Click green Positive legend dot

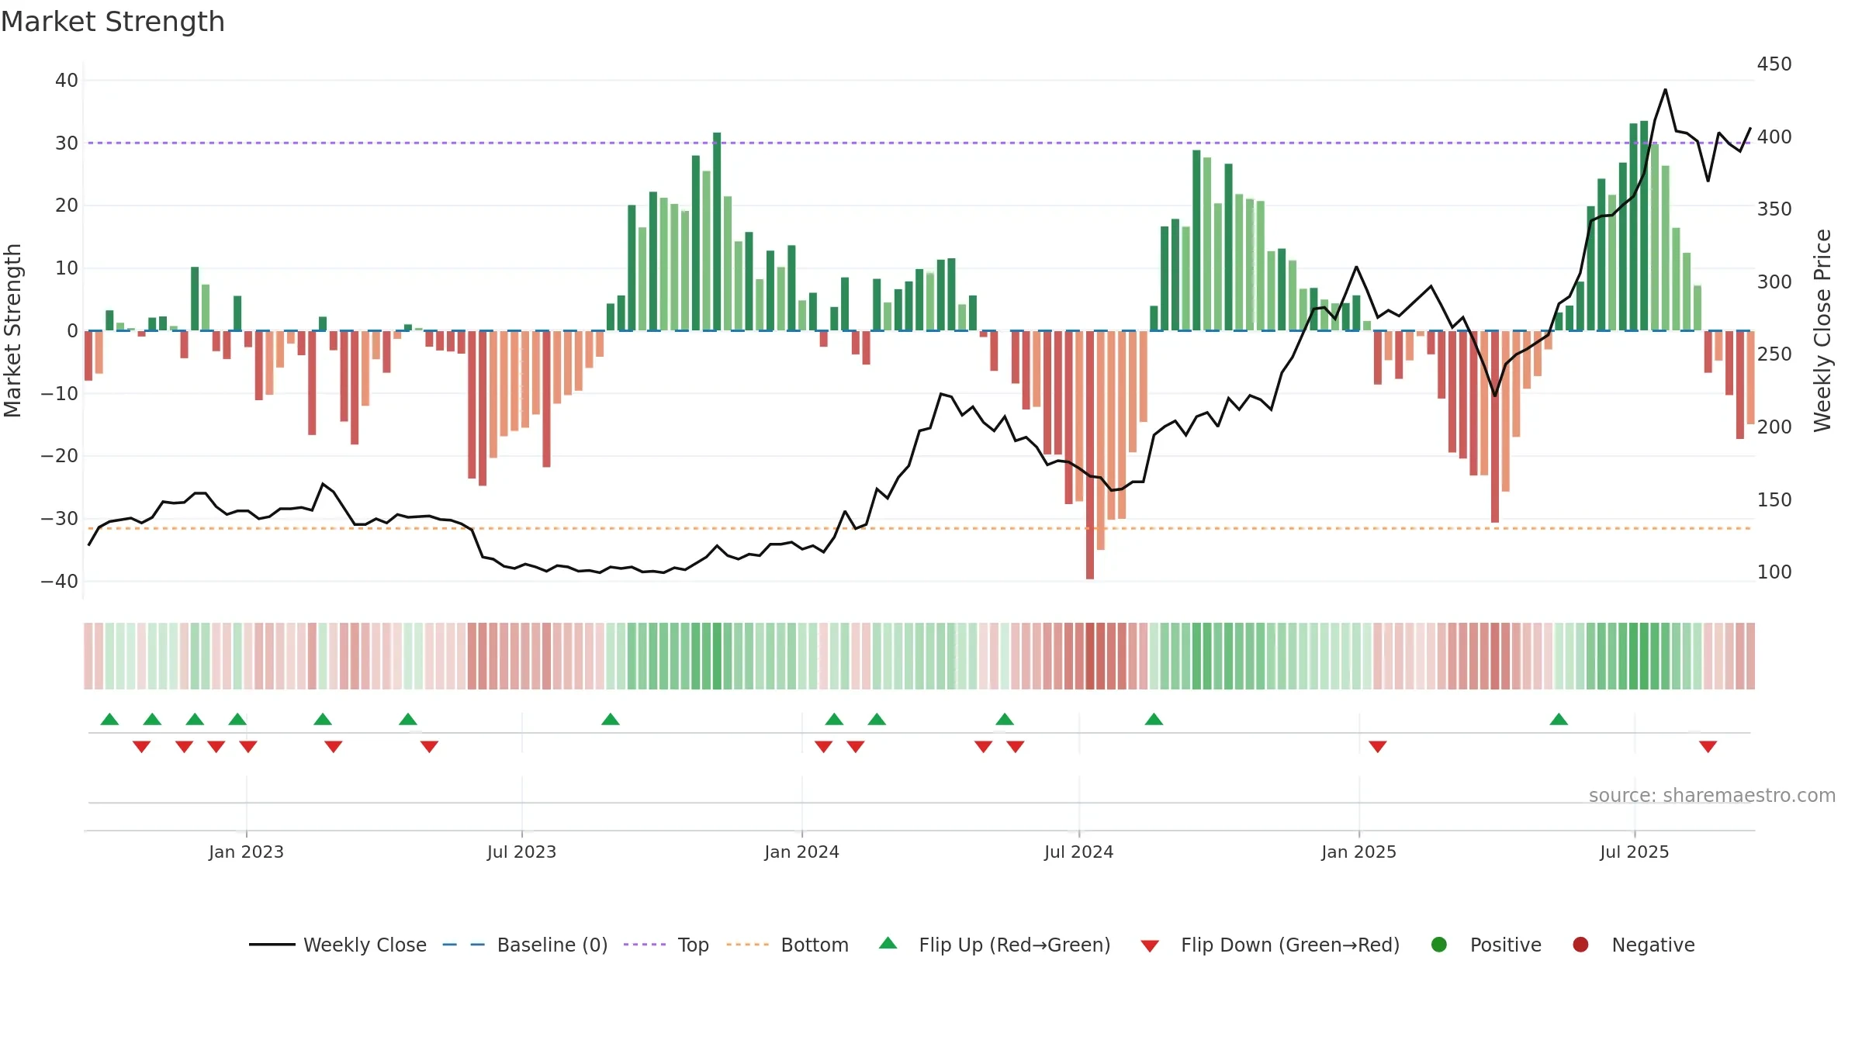(x=1439, y=945)
